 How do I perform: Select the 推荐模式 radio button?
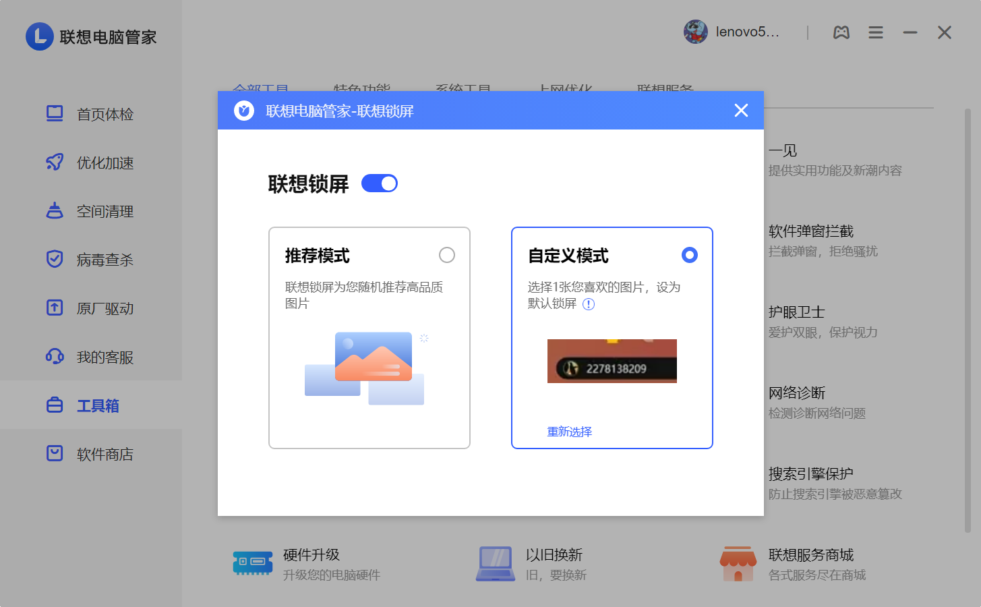coord(447,255)
